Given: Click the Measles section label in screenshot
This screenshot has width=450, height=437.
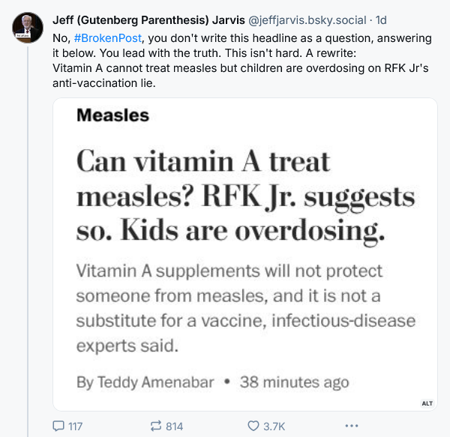Looking at the screenshot, I should pos(112,115).
